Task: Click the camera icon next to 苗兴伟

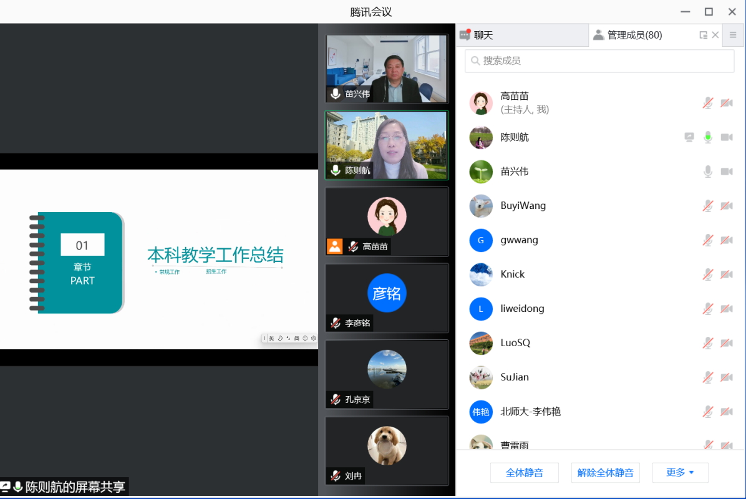Action: pyautogui.click(x=726, y=172)
